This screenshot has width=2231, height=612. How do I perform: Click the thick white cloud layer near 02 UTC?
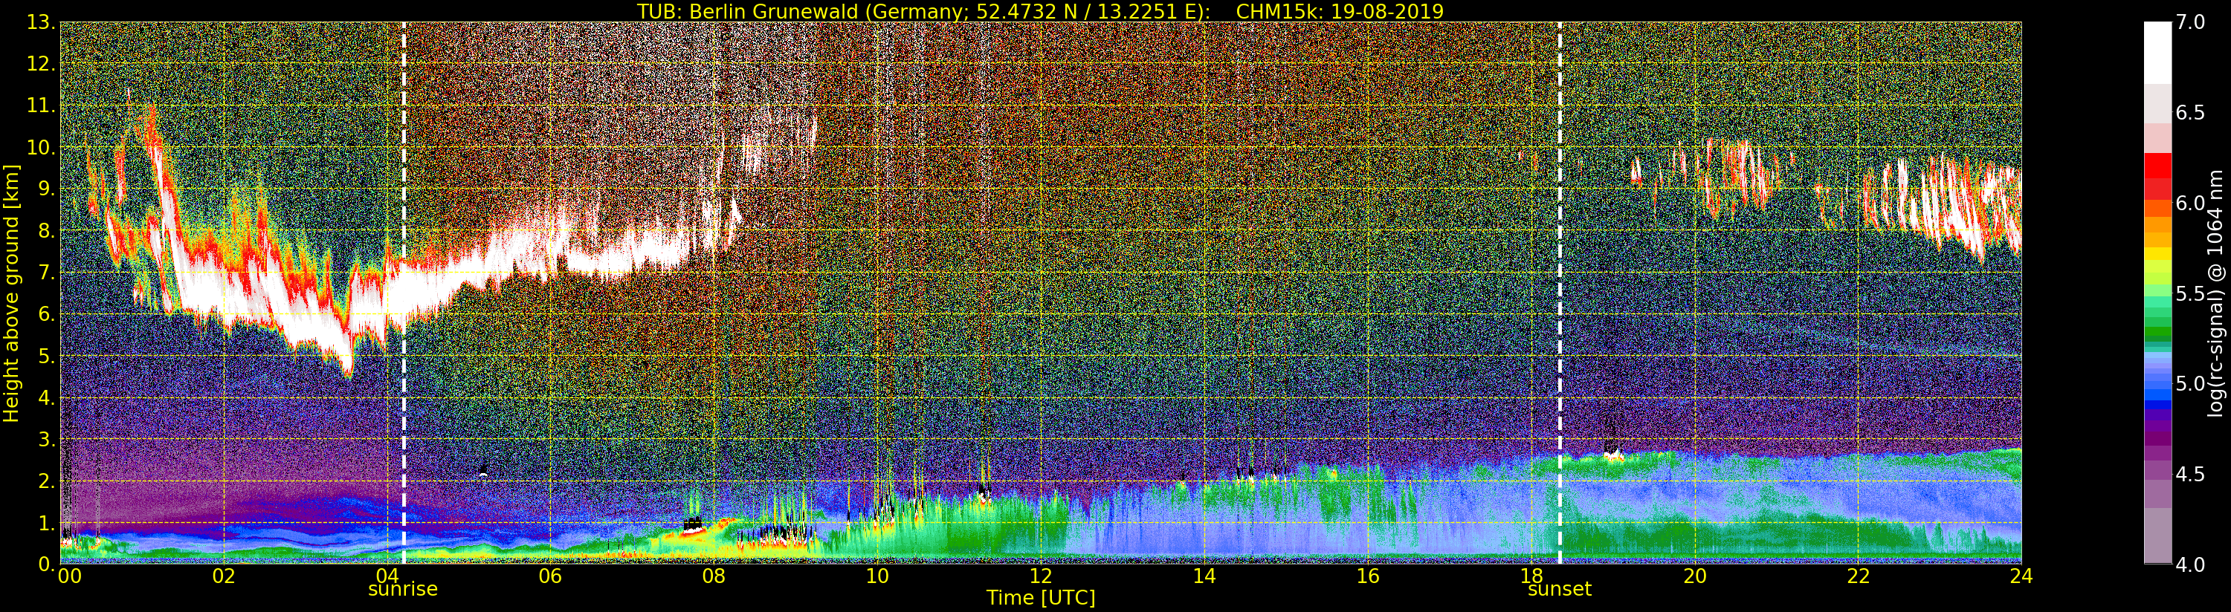[x=224, y=294]
